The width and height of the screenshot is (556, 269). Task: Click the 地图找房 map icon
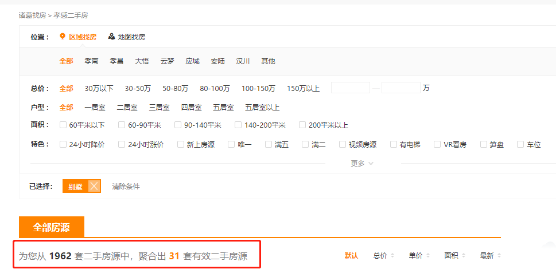[x=111, y=37]
